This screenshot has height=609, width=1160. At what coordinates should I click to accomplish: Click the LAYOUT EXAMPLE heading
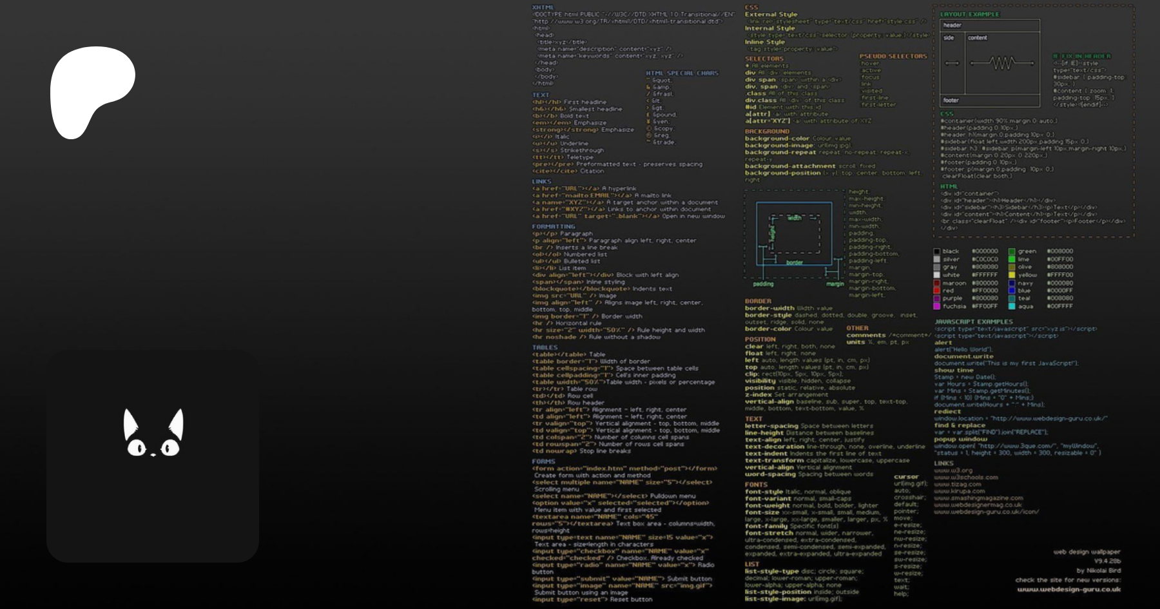(969, 14)
